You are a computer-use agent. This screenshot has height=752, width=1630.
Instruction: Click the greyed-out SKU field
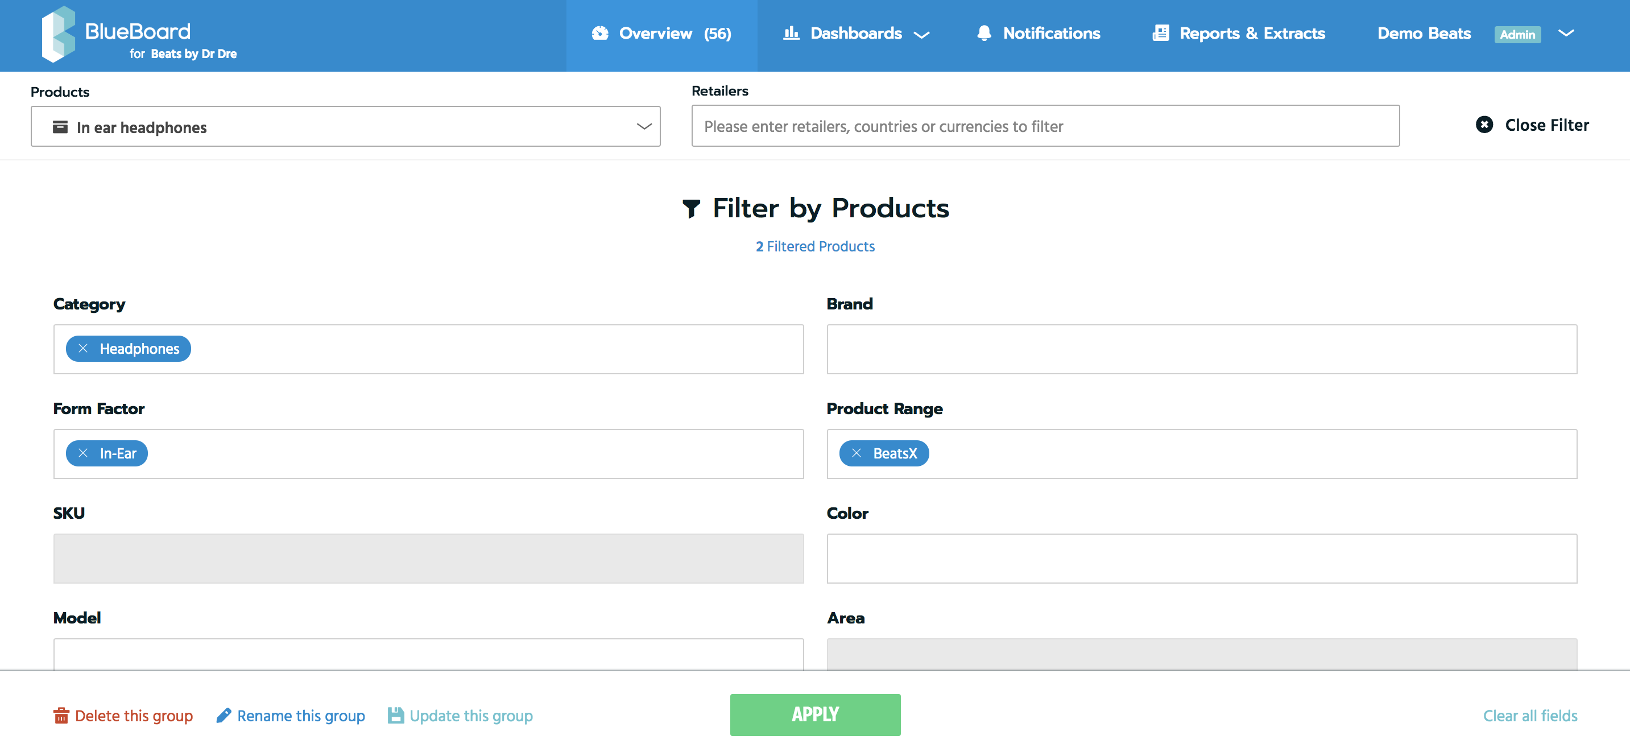(x=428, y=558)
